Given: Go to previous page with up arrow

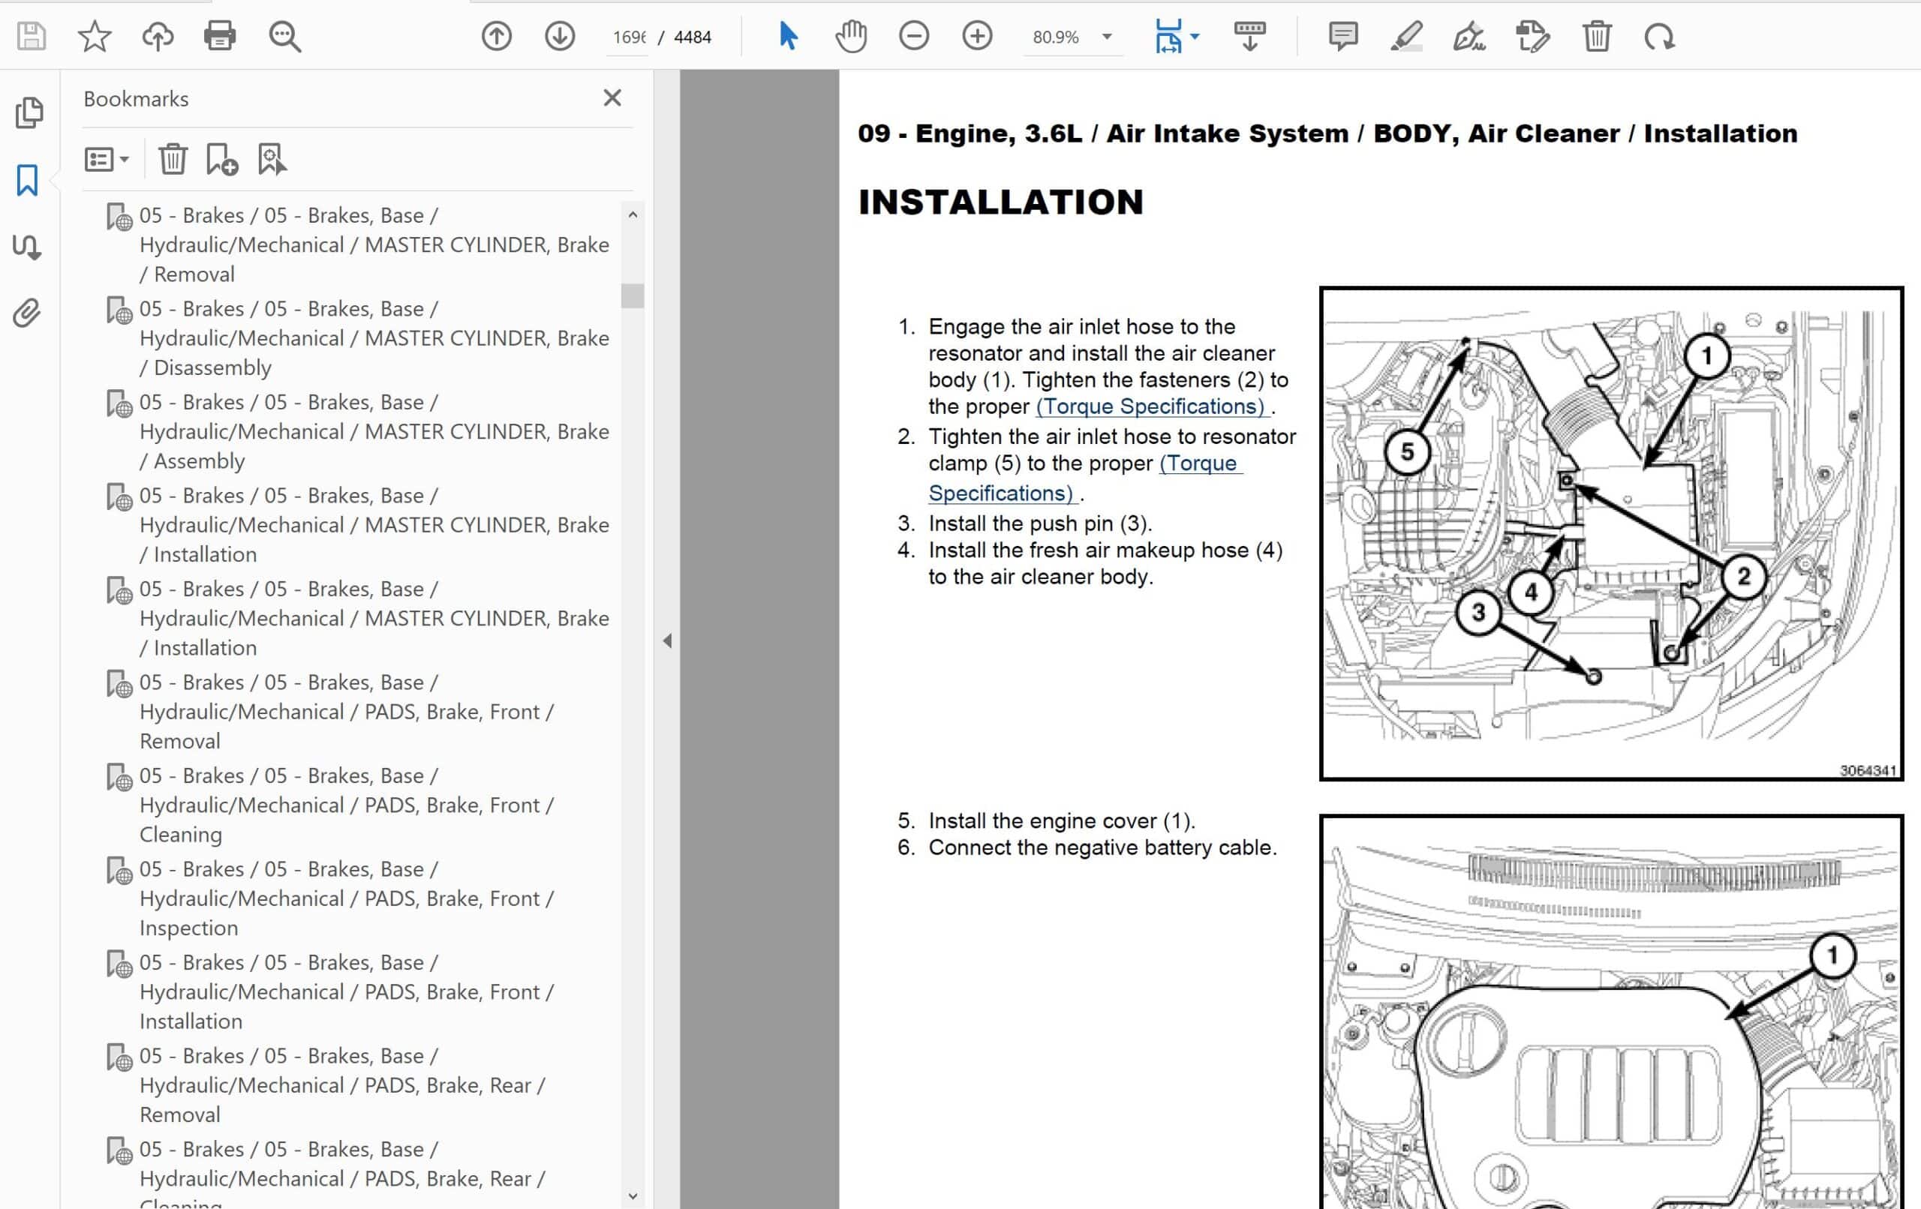Looking at the screenshot, I should (496, 37).
